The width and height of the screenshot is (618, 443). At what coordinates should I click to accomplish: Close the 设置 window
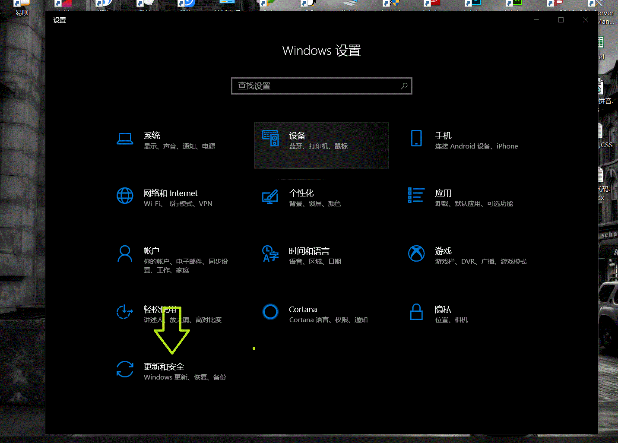tap(586, 20)
